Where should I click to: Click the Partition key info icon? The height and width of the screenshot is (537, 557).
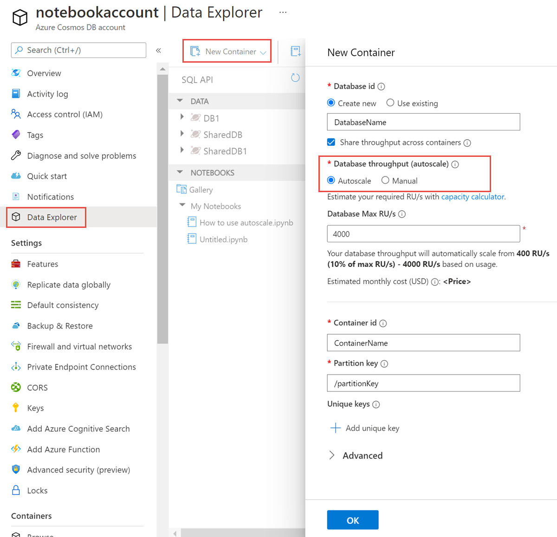[384, 364]
